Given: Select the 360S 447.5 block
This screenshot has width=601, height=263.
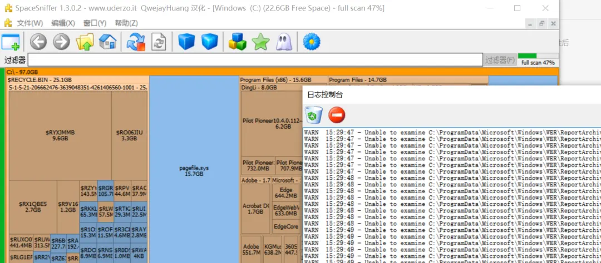Looking at the screenshot, I should point(292,249).
